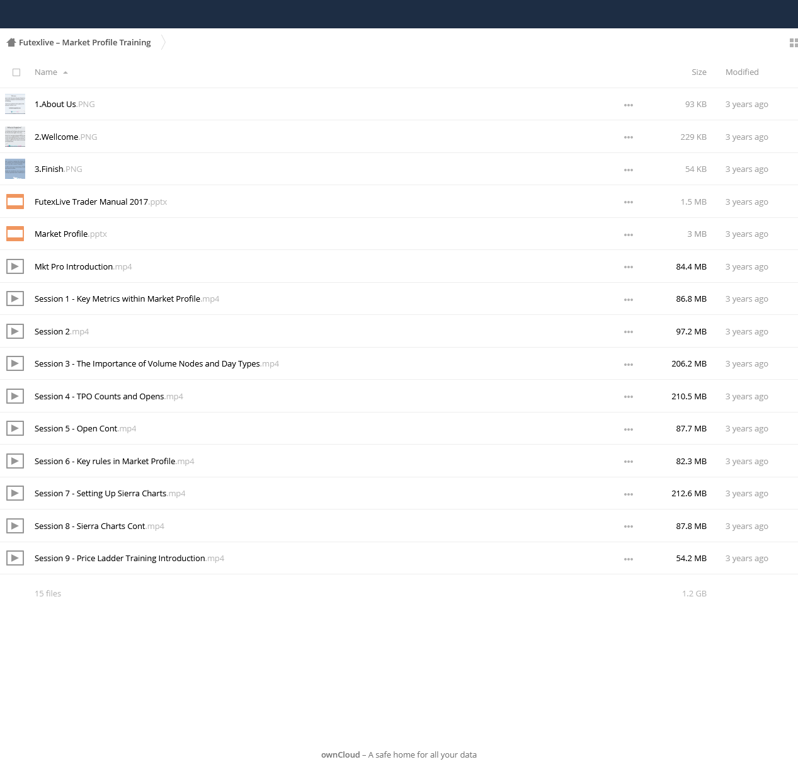The image size is (798, 774).
Task: Toggle the select all files checkbox
Action: pyautogui.click(x=16, y=72)
